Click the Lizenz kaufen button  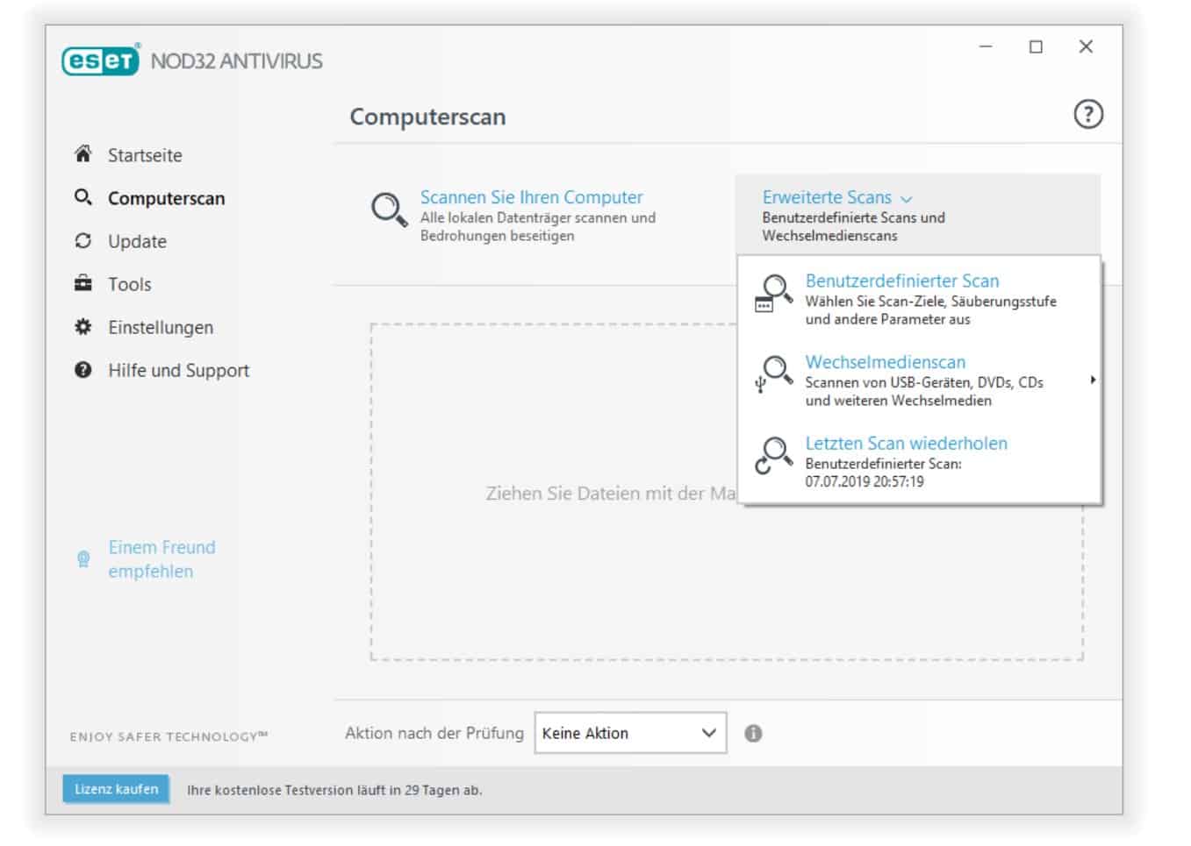(x=116, y=789)
